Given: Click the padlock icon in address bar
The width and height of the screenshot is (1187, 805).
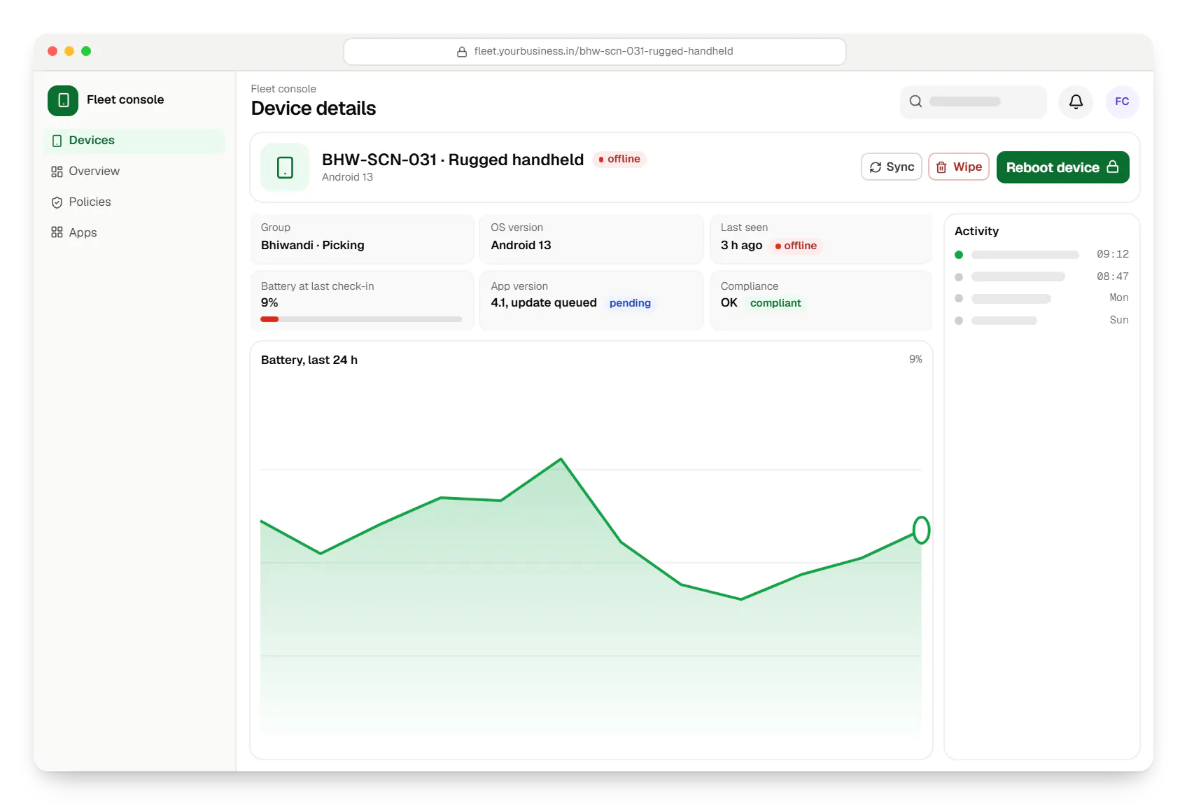Looking at the screenshot, I should [x=462, y=52].
